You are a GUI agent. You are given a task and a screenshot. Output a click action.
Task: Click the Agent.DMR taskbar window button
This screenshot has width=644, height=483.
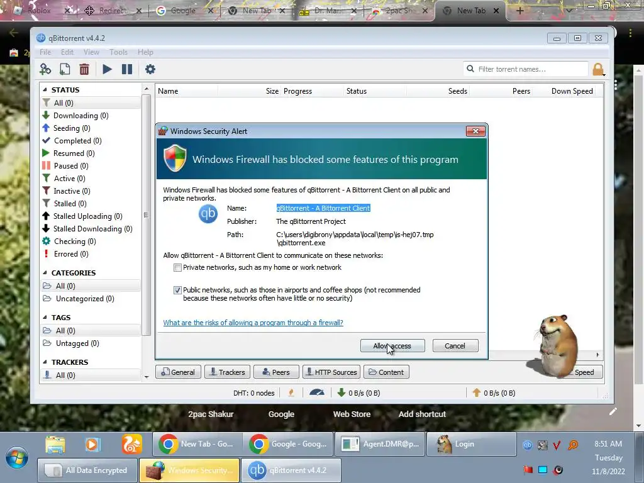(x=379, y=444)
